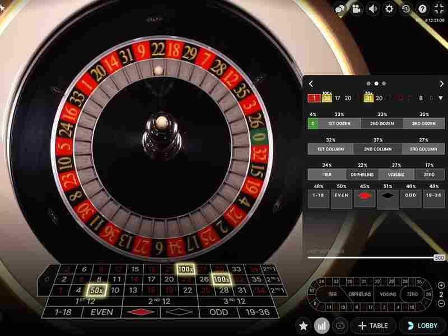Go to previous statistics page arrow
Screen dimensions: 448x336
coord(311,83)
